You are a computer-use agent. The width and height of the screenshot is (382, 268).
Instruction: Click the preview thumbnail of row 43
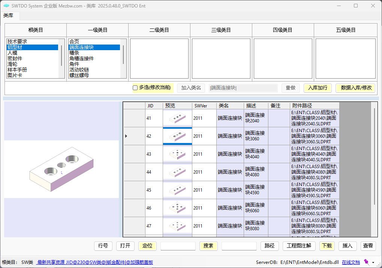[x=177, y=154]
